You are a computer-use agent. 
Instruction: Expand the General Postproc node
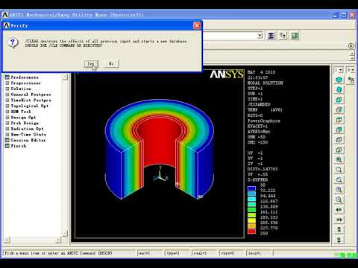click(x=7, y=95)
